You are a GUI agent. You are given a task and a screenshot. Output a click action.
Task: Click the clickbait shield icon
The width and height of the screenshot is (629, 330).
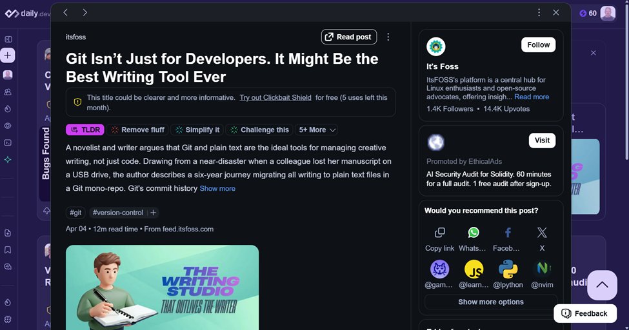[77, 102]
